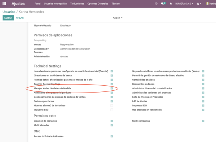This screenshot has height=142, width=216.
Task: Toggle LdP de Ventas checkbox
Action: pyautogui.click(x=203, y=101)
